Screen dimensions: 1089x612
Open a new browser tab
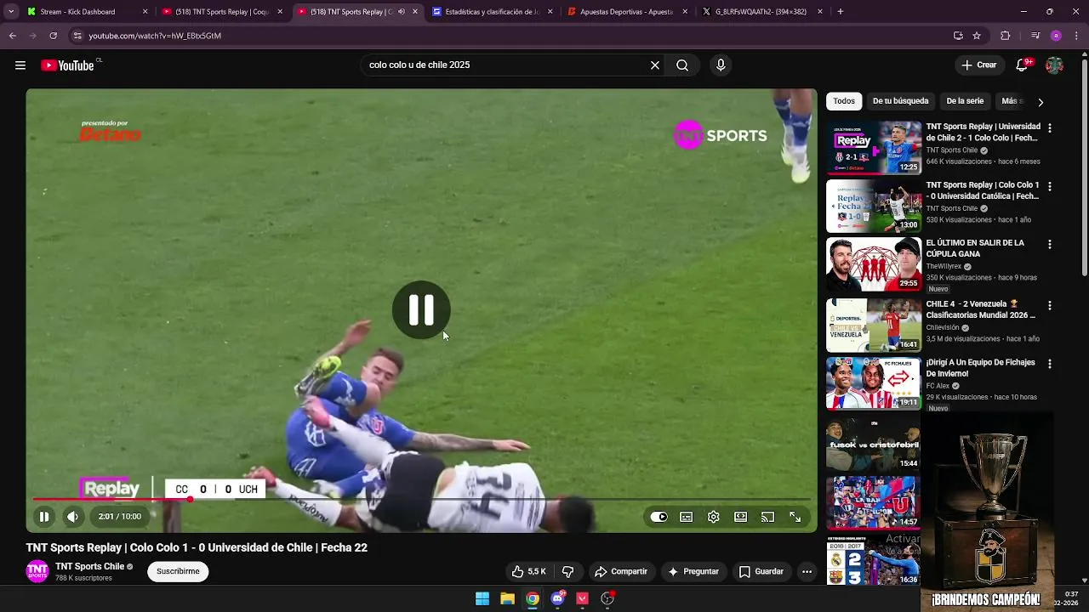pos(841,12)
